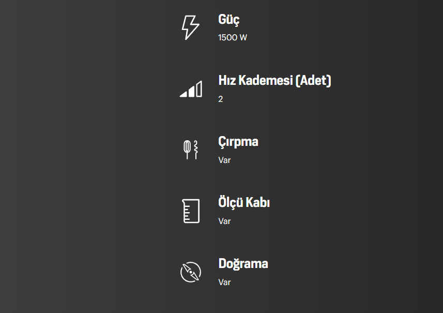This screenshot has height=313, width=443.
Task: Click the Var value under Doğrama
Action: [224, 282]
